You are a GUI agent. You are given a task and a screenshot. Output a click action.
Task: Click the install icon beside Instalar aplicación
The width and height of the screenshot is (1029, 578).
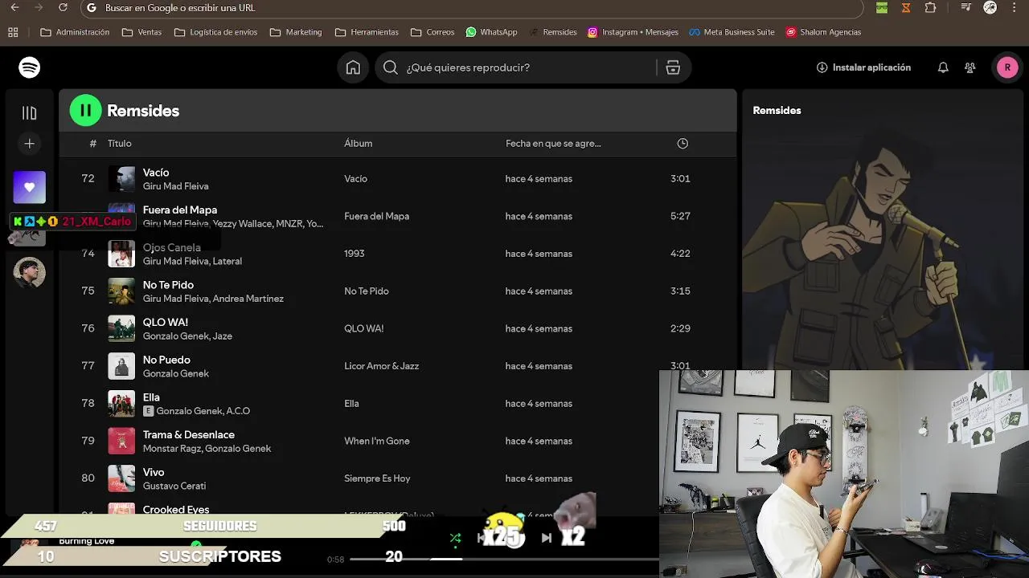coord(822,67)
